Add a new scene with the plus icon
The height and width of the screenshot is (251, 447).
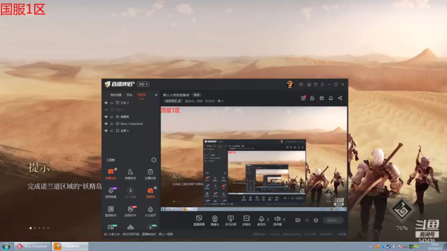pyautogui.click(x=156, y=95)
